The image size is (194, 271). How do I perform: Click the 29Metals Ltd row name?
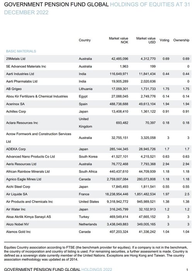coord(15,59)
